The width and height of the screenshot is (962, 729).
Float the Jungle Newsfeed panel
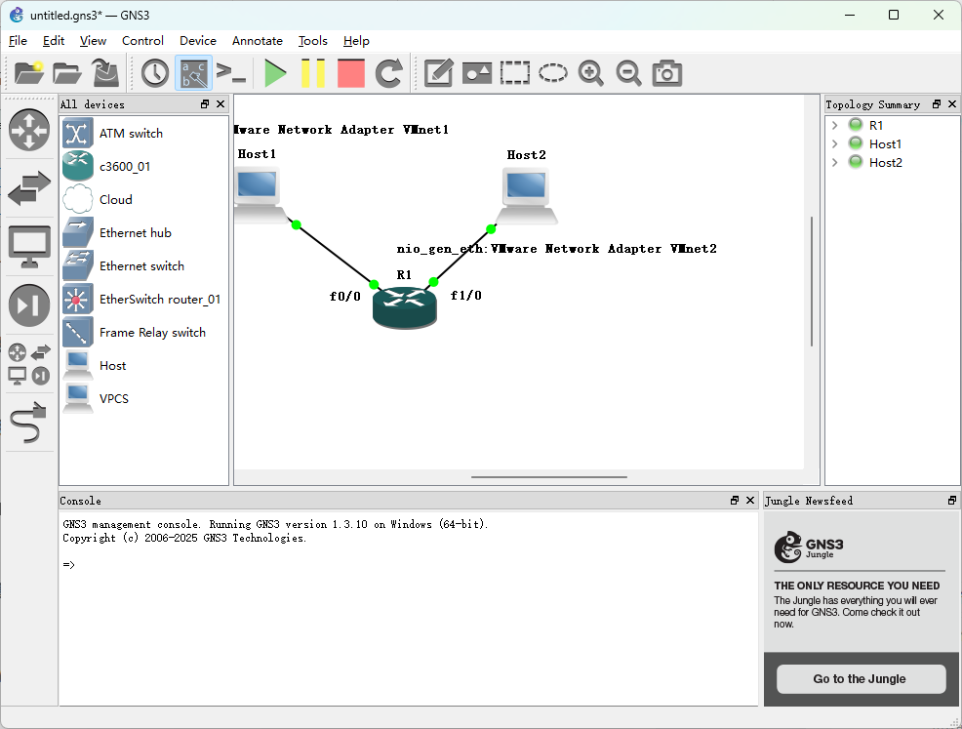(952, 500)
